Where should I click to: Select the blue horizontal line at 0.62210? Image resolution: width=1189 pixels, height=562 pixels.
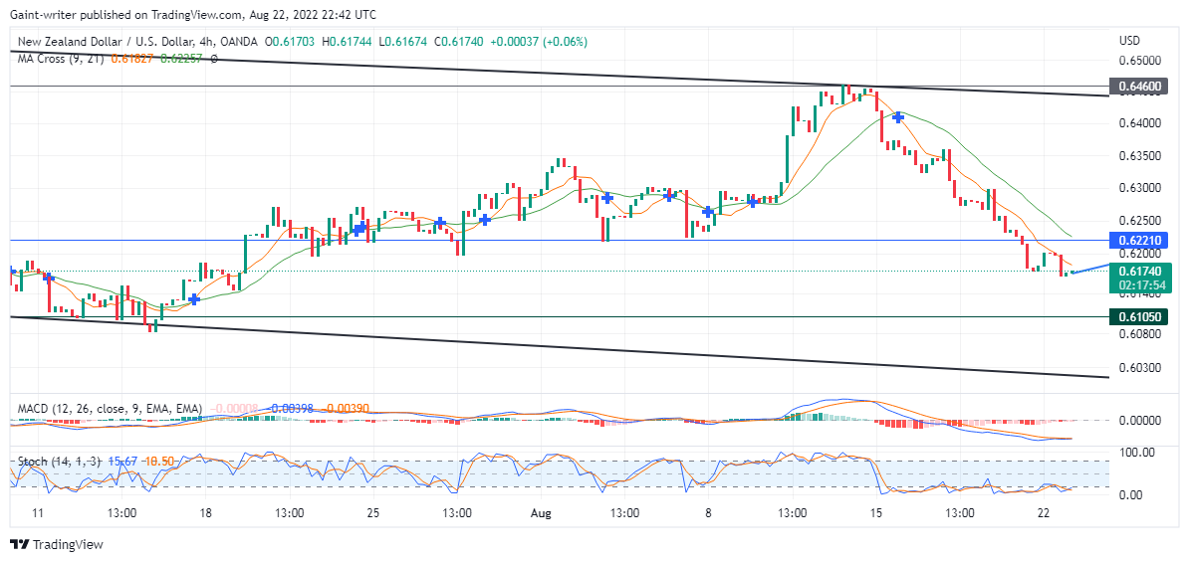[x=558, y=240]
